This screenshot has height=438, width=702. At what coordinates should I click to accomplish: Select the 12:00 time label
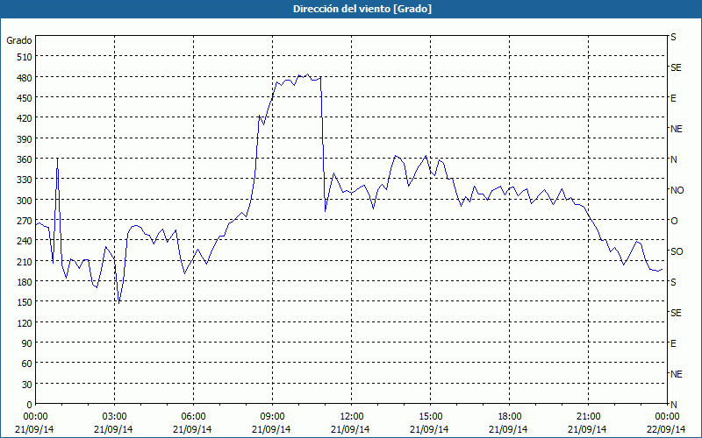pos(352,417)
